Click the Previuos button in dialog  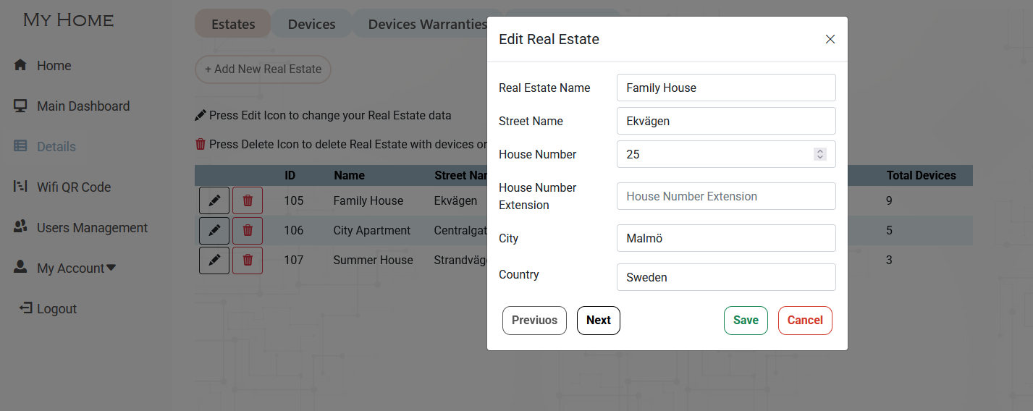(x=534, y=321)
